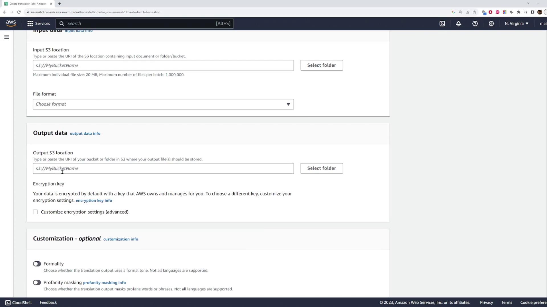The height and width of the screenshot is (307, 547).
Task: Expand the hamburger side navigation
Action: (7, 37)
